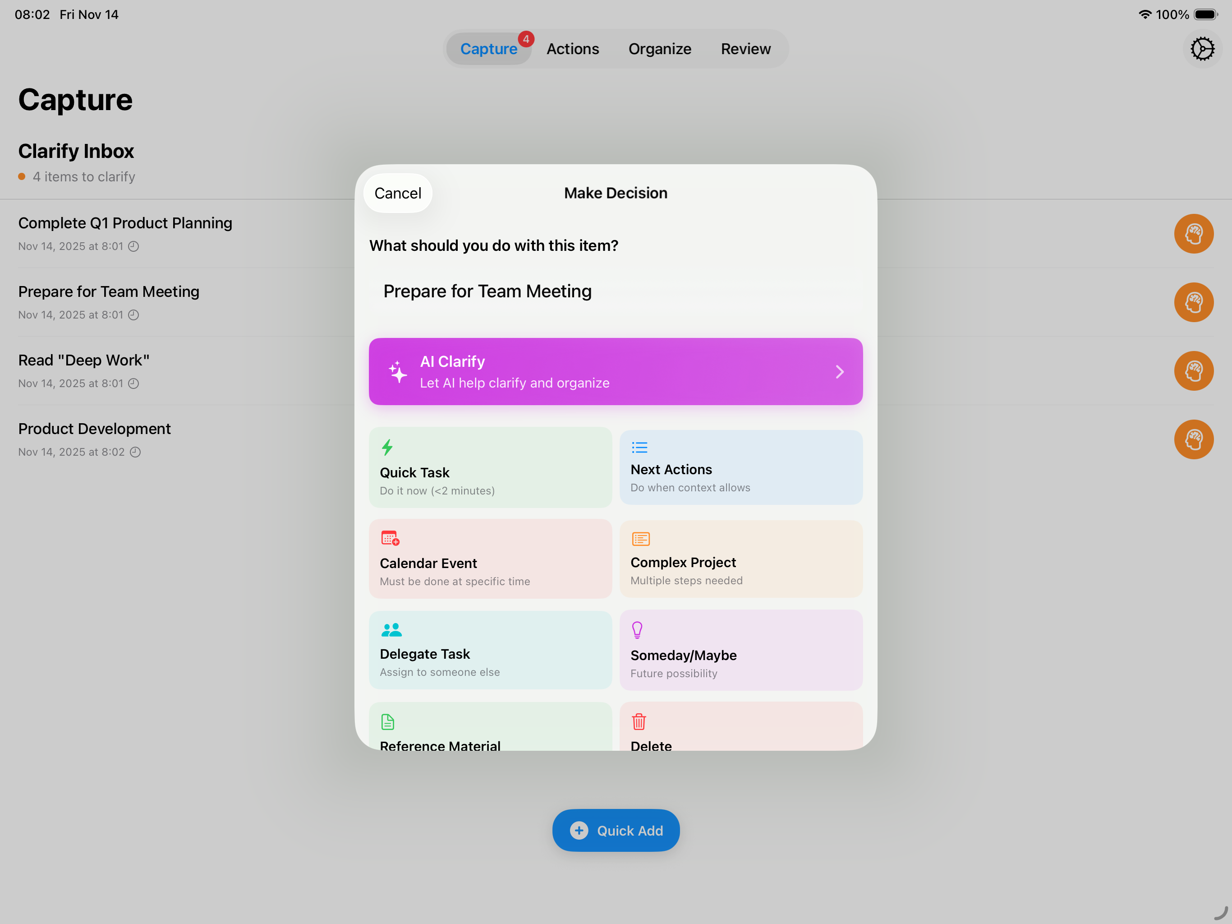Expand AI Clarify with the chevron arrow
This screenshot has height=924, width=1232.
pyautogui.click(x=839, y=372)
